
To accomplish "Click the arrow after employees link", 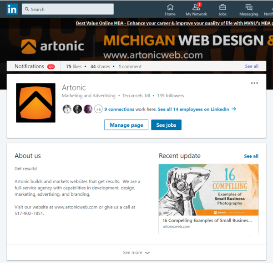I will point(234,109).
